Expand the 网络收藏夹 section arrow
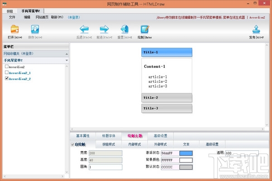The width and height of the screenshot is (272, 181). (x=67, y=54)
